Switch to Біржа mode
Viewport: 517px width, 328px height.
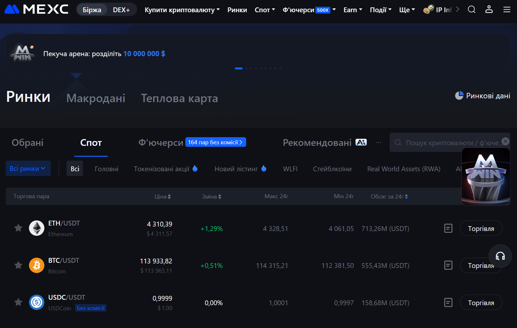point(92,10)
